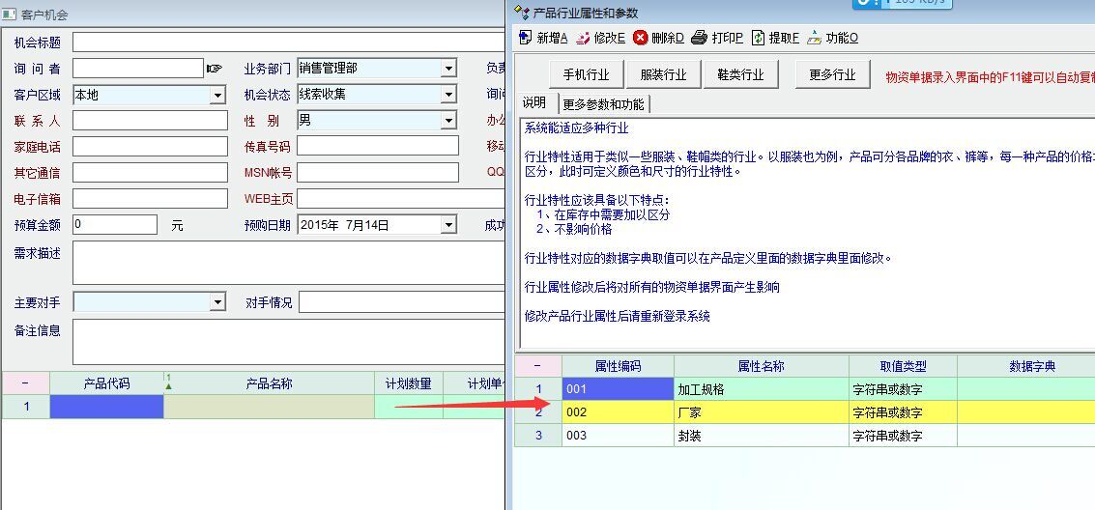Switch to 更多参数和功能 tab
The image size is (1095, 510).
click(x=603, y=104)
